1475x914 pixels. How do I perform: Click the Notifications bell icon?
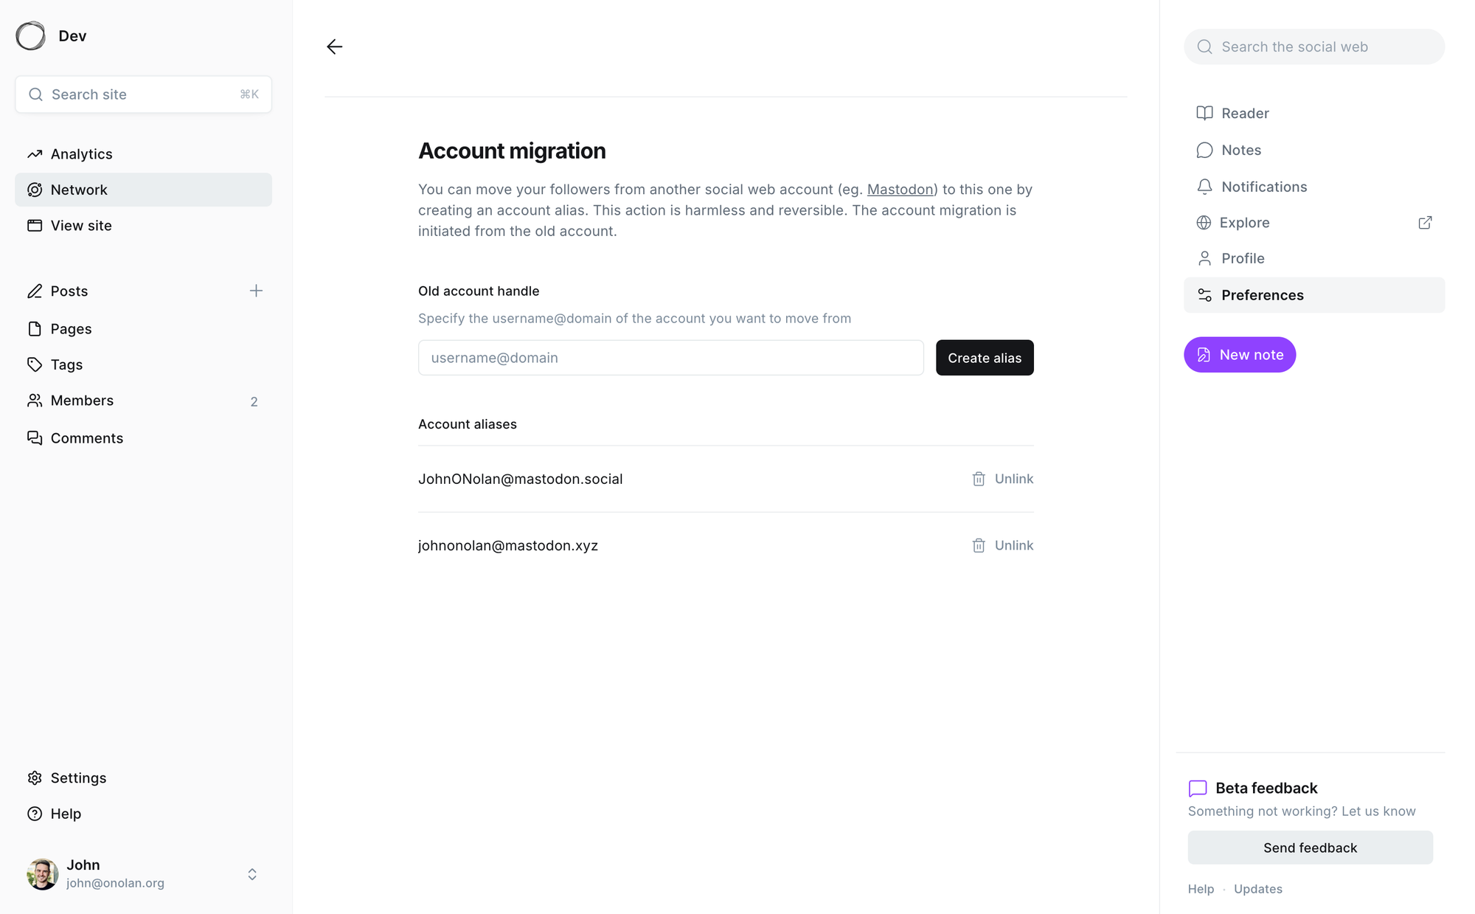1204,187
